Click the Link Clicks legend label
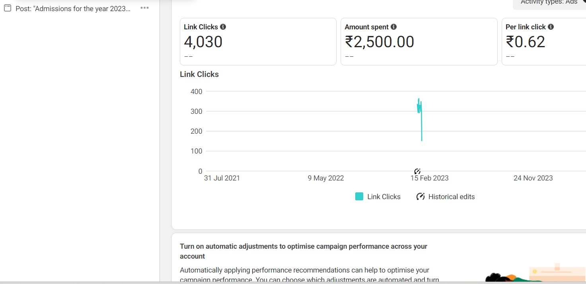The image size is (586, 284). coord(384,197)
